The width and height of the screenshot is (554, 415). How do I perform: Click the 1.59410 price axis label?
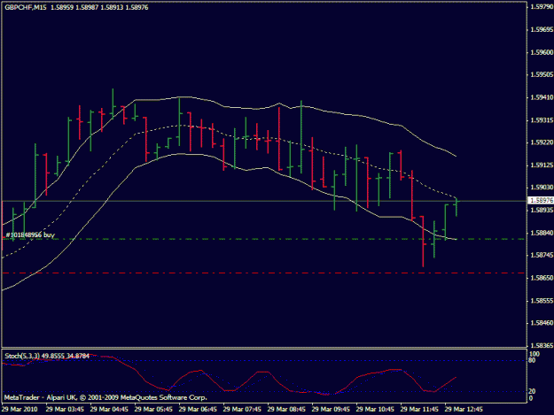pos(542,97)
